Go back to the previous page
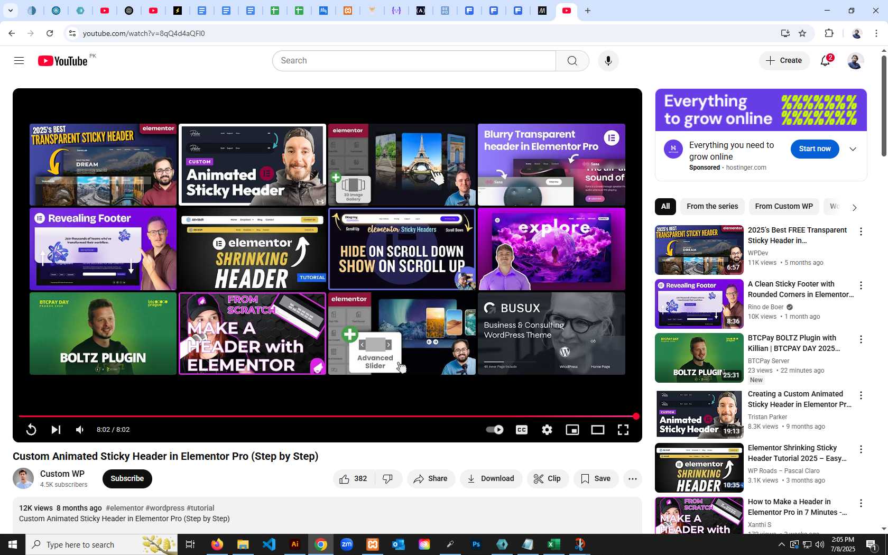This screenshot has height=555, width=888. 12,33
